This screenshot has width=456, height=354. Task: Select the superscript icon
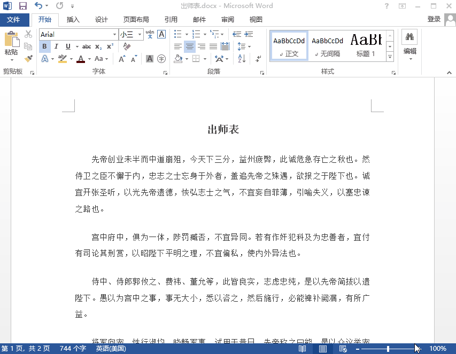tap(109, 46)
